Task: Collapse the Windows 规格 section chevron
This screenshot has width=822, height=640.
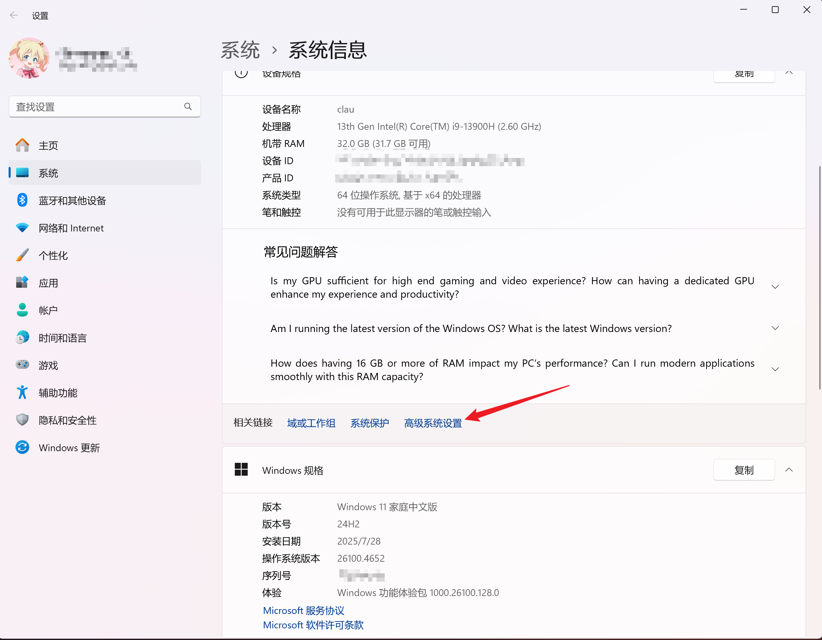Action: [x=789, y=470]
